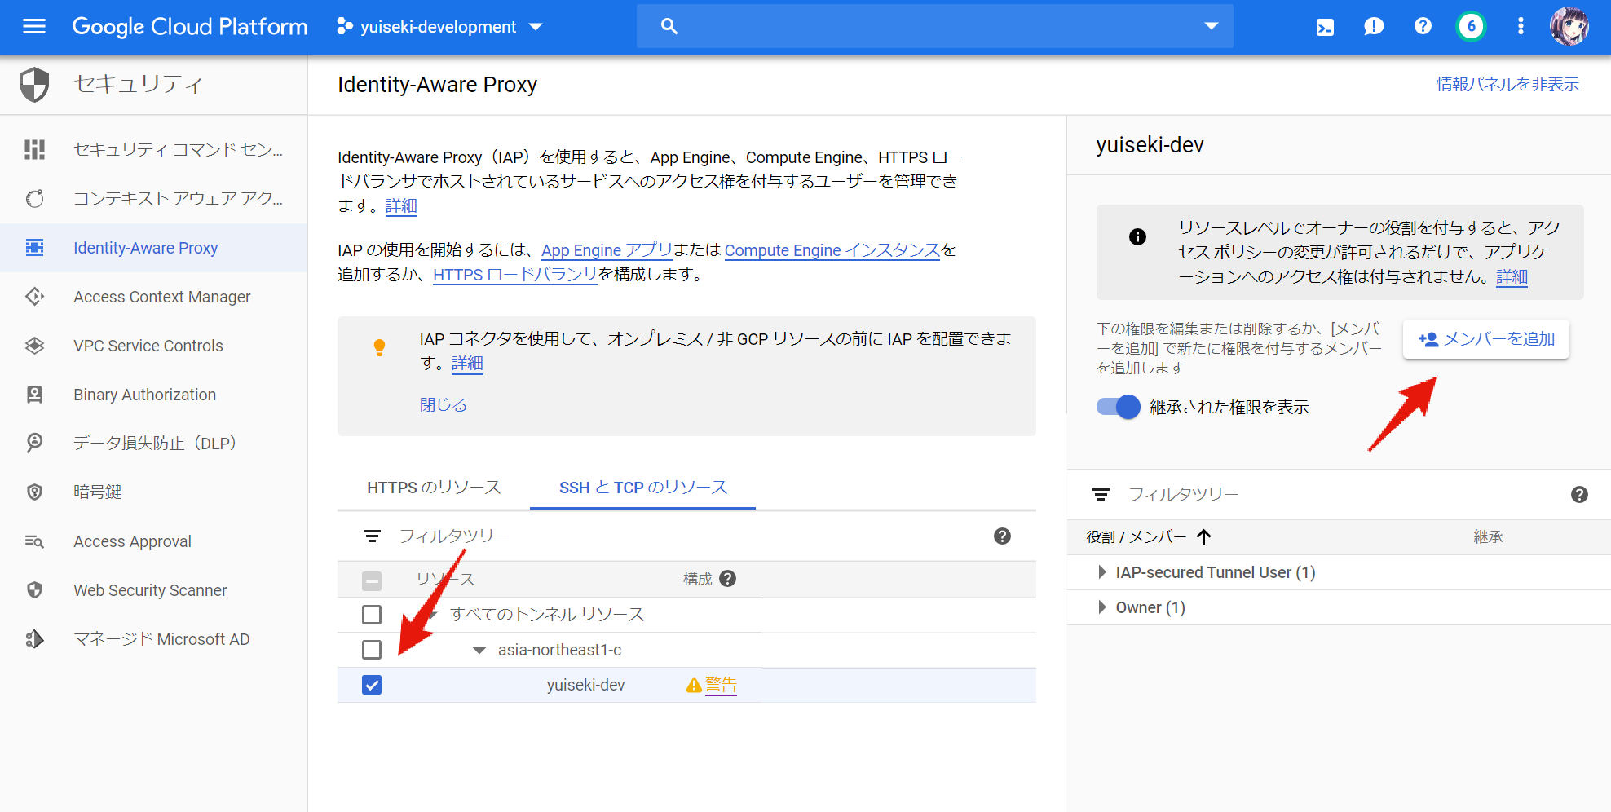Click the Google Cloud Platform logo
The height and width of the screenshot is (812, 1611).
[190, 27]
